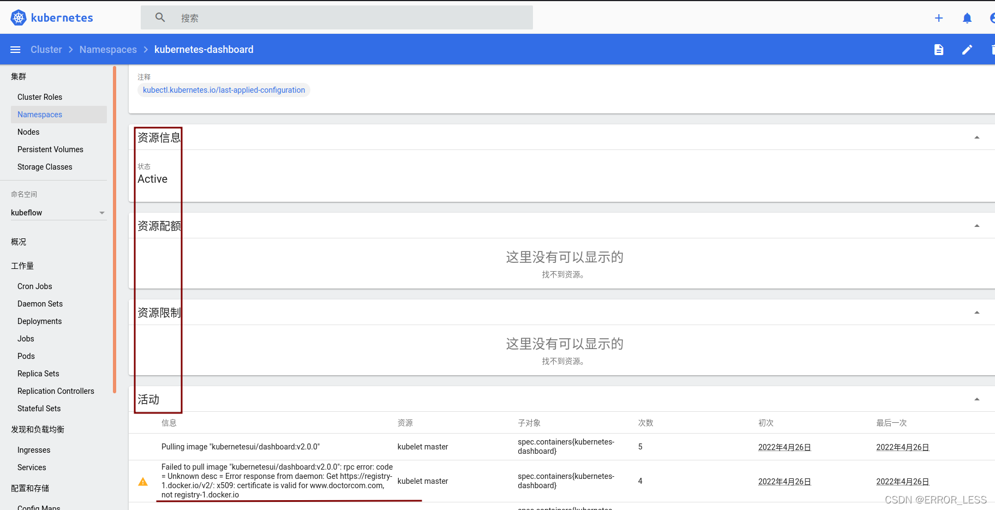Image resolution: width=995 pixels, height=510 pixels.
Task: Collapse the 活动 section
Action: (x=977, y=399)
